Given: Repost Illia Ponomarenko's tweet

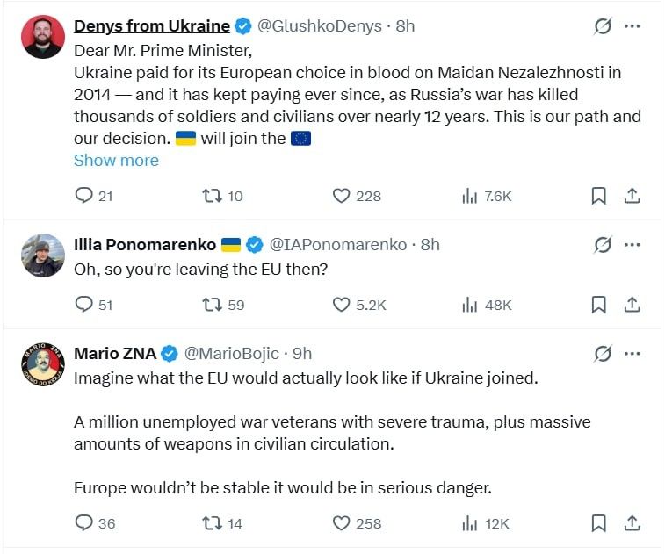Looking at the screenshot, I should (213, 305).
